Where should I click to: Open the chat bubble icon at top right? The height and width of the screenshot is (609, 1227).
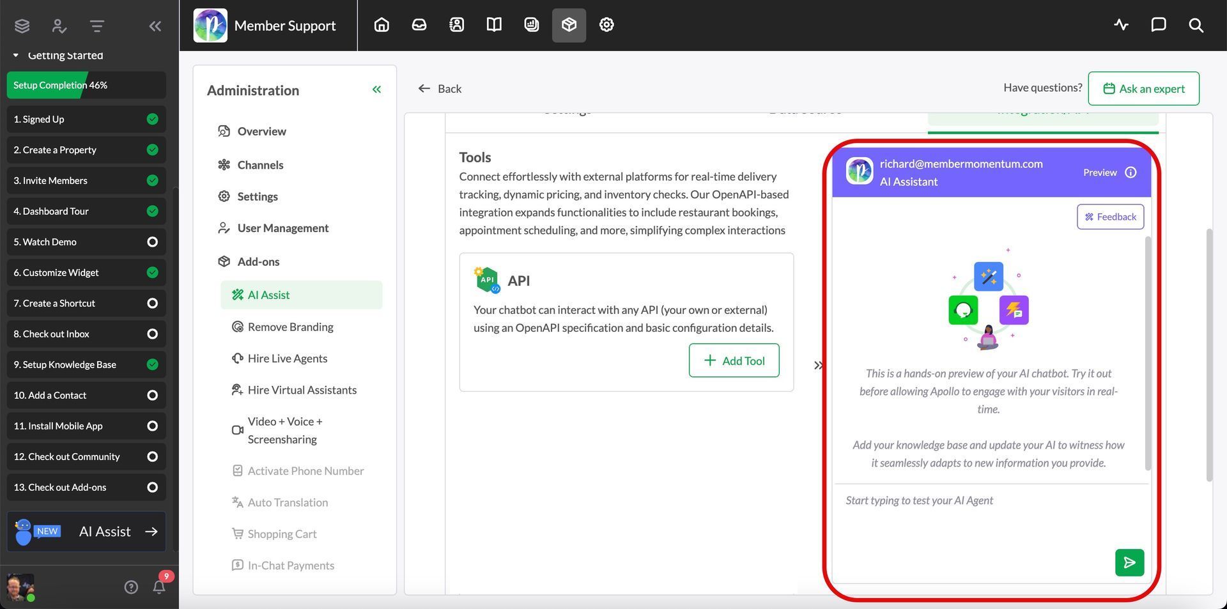click(1159, 24)
